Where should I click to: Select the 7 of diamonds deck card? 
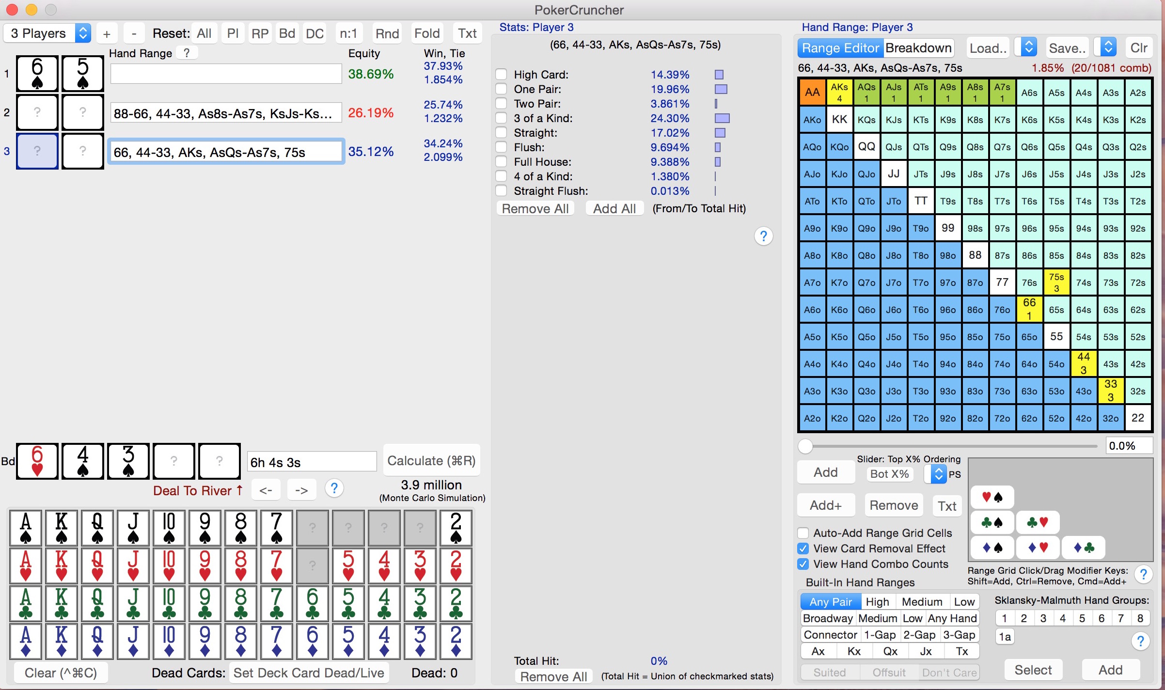tap(277, 641)
